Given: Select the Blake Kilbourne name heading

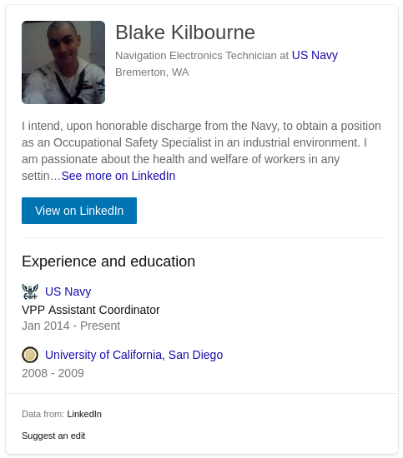Looking at the screenshot, I should (x=185, y=32).
